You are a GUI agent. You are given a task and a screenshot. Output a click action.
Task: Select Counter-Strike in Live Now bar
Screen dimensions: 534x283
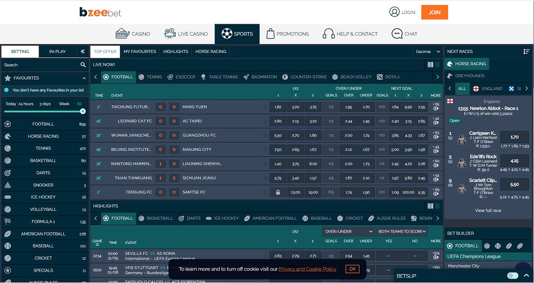click(x=305, y=77)
